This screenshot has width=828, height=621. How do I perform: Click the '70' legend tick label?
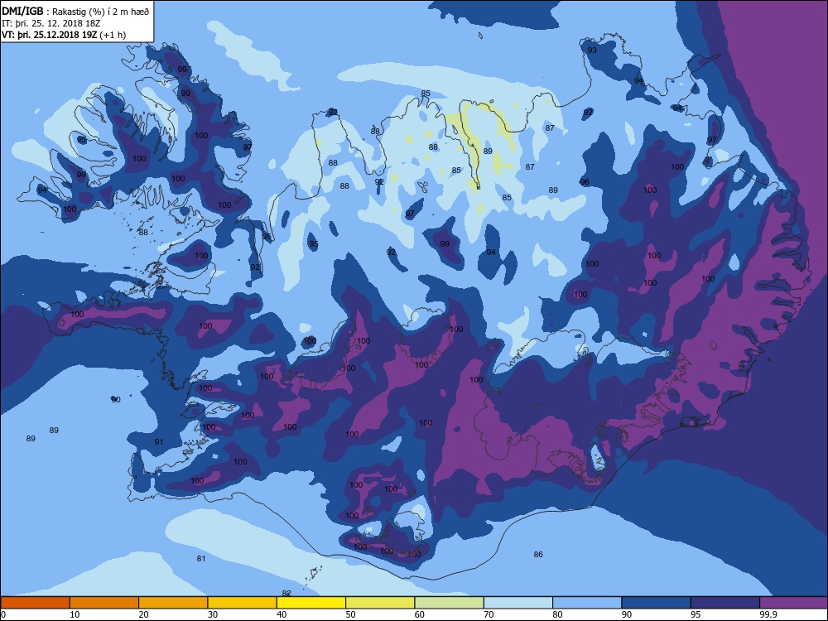pyautogui.click(x=489, y=614)
